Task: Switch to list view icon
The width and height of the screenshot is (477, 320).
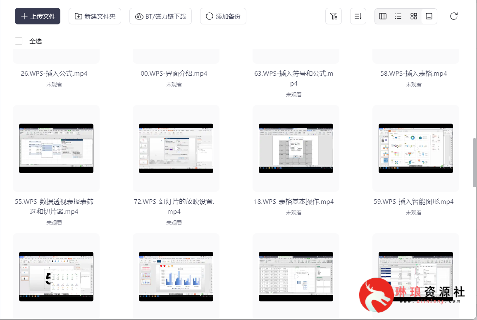Action: point(398,16)
